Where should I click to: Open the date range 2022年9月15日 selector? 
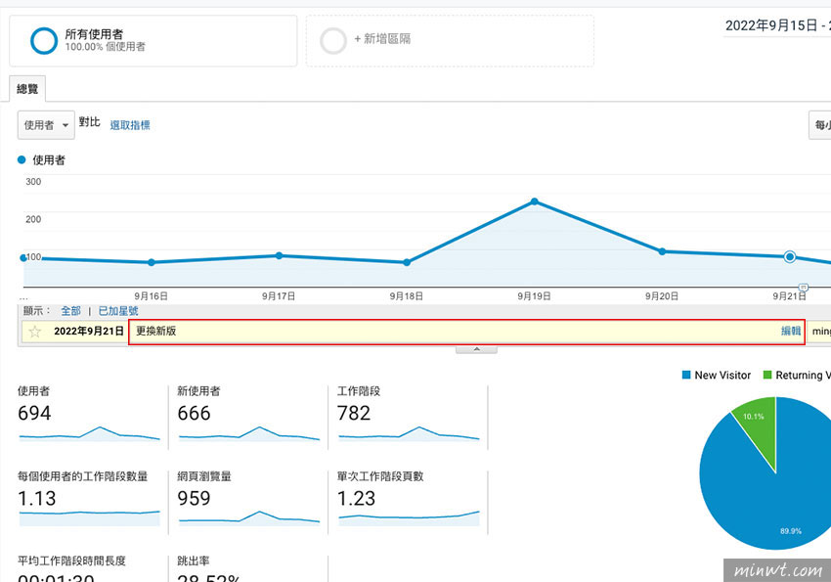pyautogui.click(x=777, y=25)
